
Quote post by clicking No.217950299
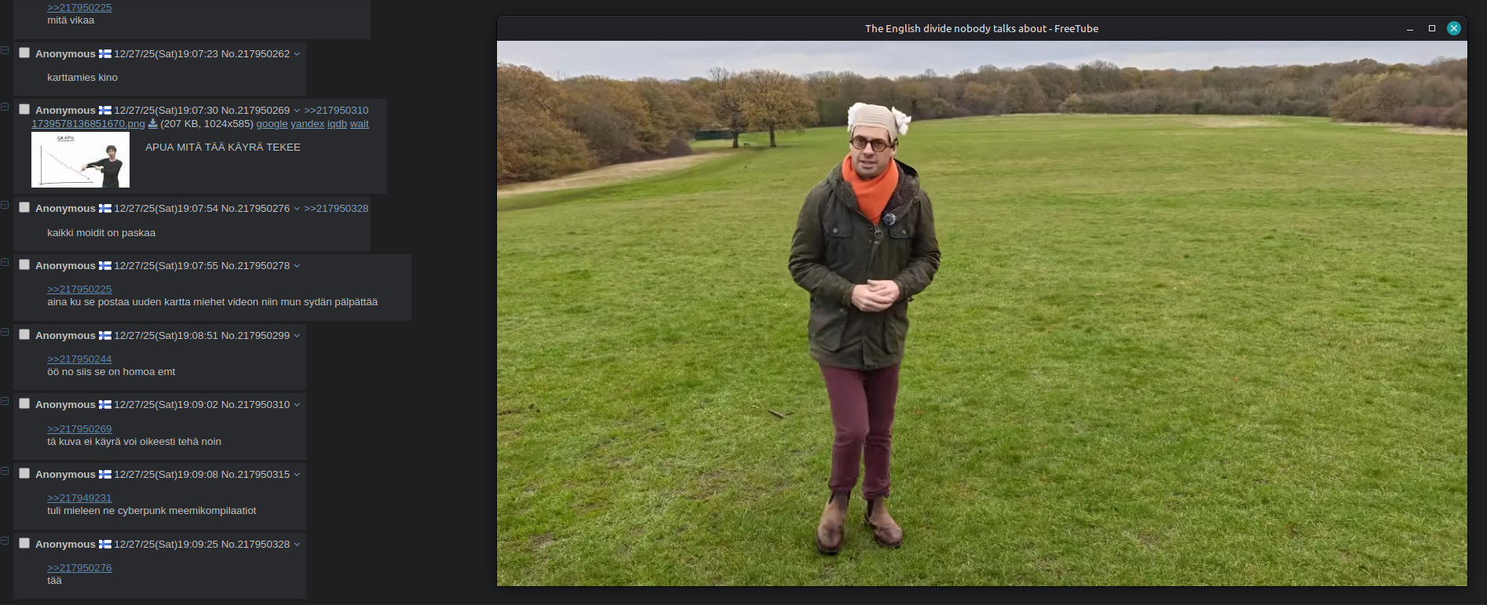255,336
